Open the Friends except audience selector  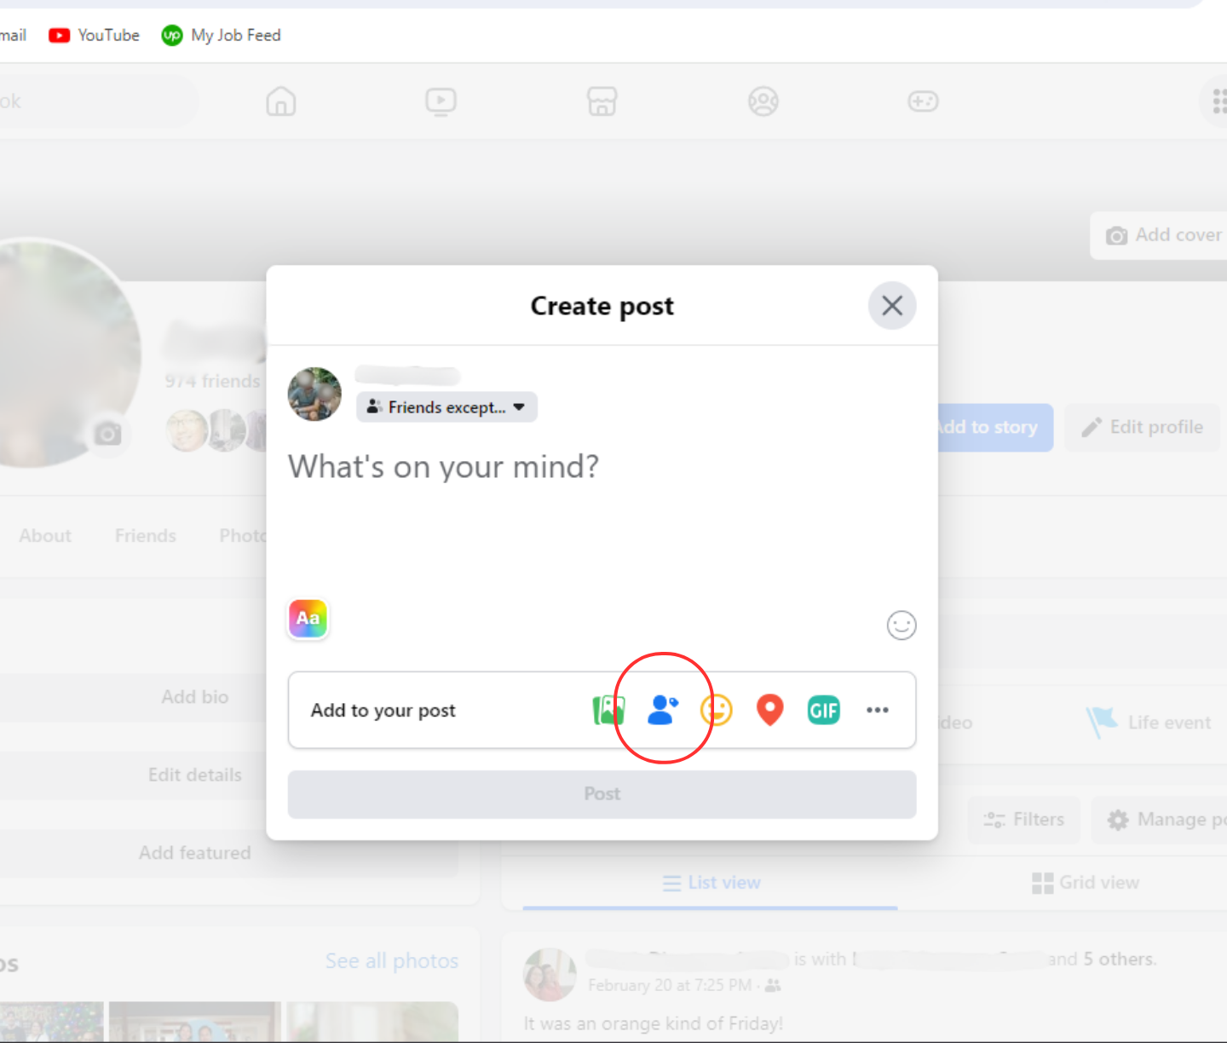(446, 407)
